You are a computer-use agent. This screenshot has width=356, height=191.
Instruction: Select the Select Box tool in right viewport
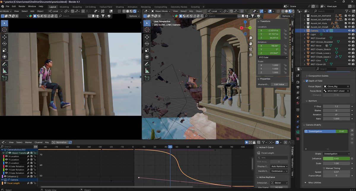(x=147, y=23)
